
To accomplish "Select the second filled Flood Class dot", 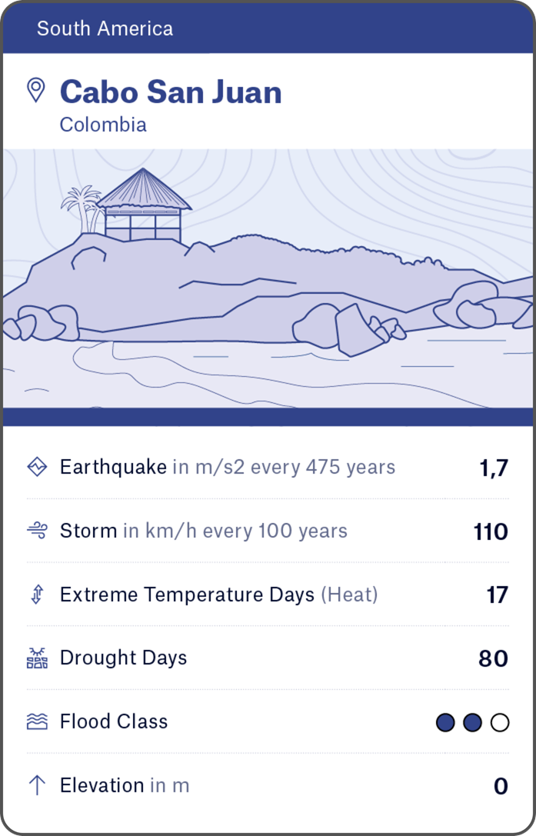I will coord(472,722).
